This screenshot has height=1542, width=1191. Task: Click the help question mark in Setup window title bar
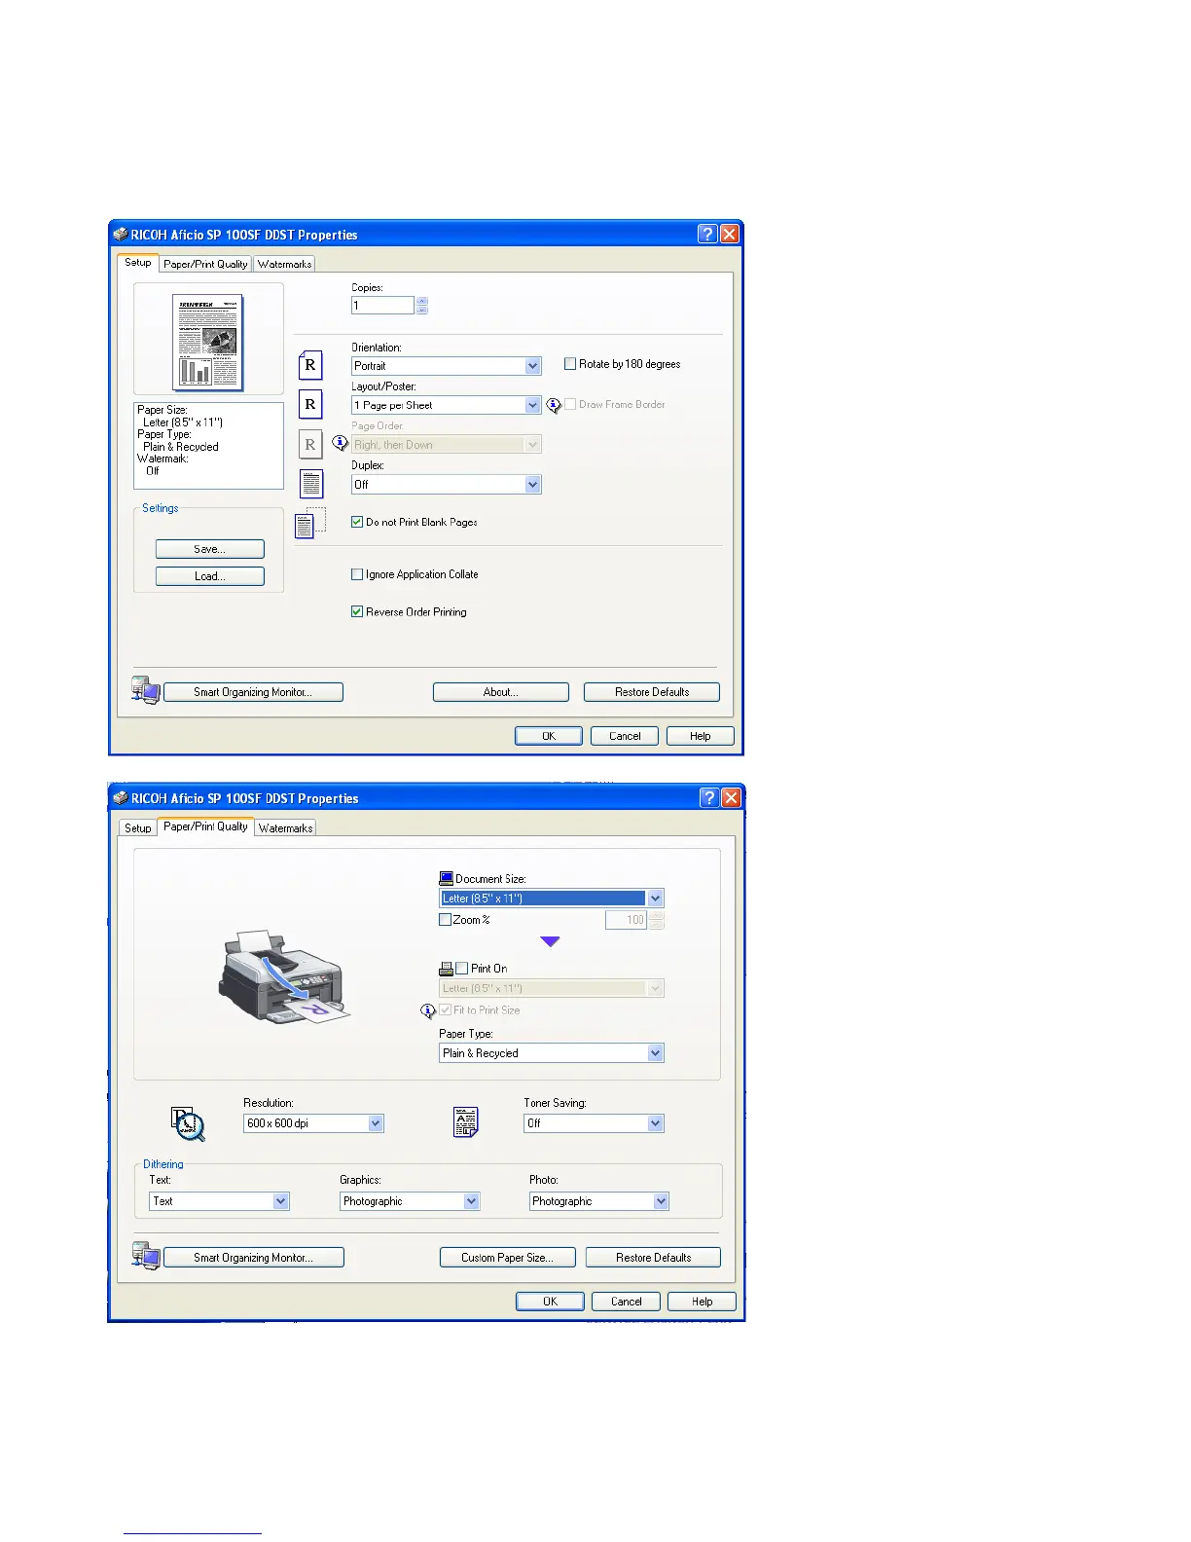tap(707, 234)
